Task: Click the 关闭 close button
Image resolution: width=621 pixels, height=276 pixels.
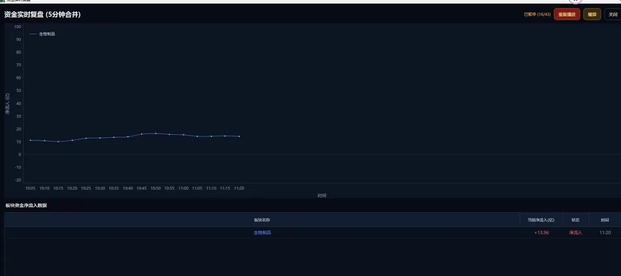Action: coord(613,14)
